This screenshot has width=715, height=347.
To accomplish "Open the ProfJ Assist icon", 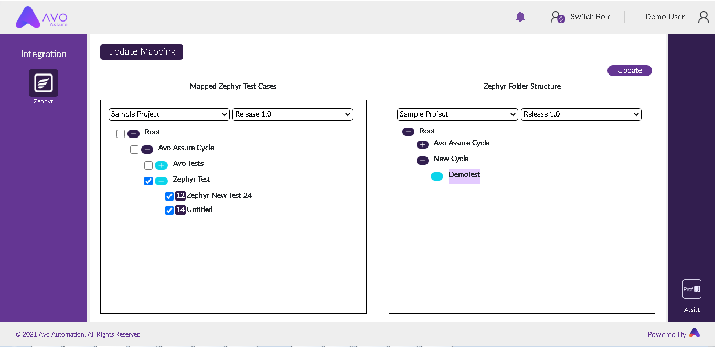I will point(692,289).
